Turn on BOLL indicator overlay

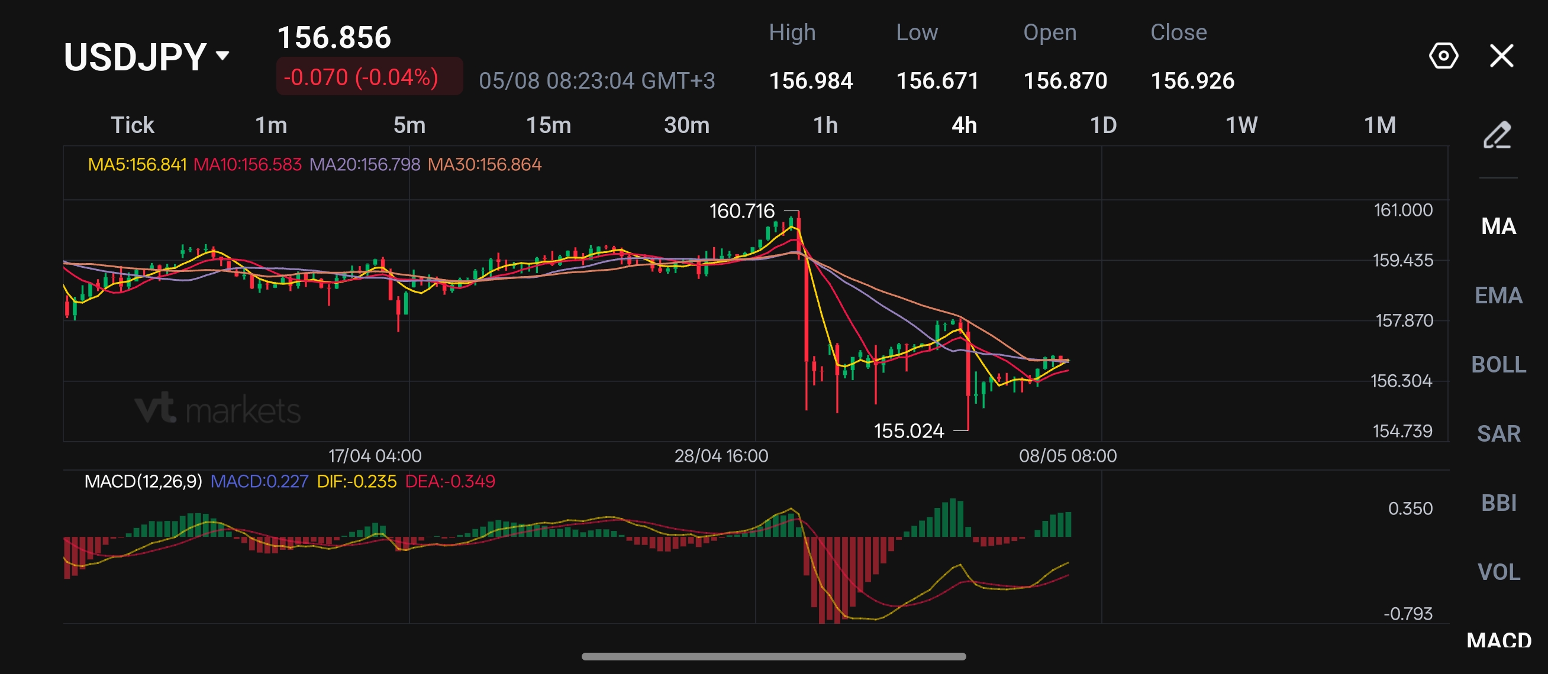tap(1499, 364)
